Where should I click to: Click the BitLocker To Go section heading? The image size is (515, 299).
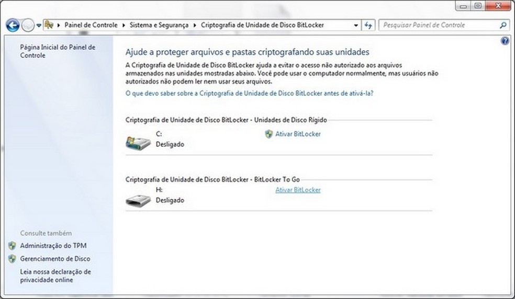point(212,179)
